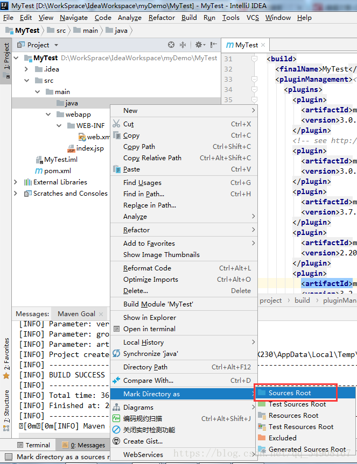Expand the .idea folder

[26, 69]
